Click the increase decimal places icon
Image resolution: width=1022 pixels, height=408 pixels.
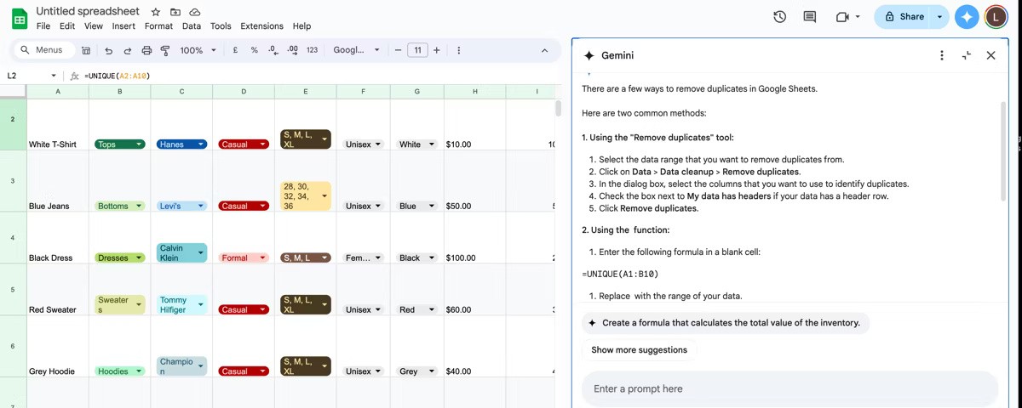point(293,50)
